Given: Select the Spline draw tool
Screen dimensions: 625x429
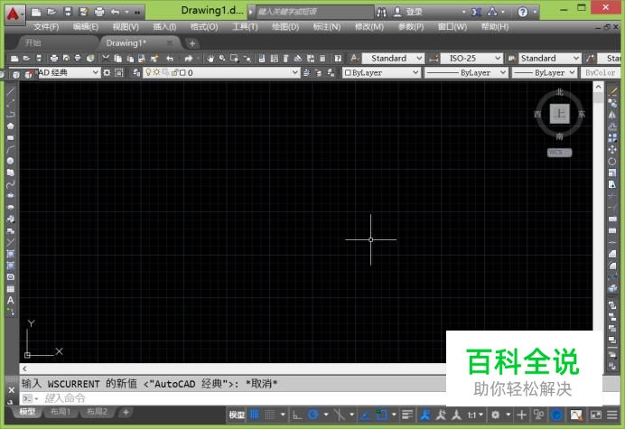Looking at the screenshot, I should point(10,184).
